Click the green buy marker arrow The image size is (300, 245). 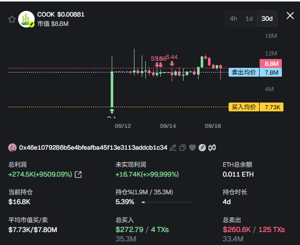(112, 111)
